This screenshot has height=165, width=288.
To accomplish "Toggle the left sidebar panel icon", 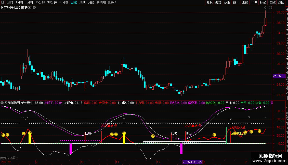I will pos(3,2).
